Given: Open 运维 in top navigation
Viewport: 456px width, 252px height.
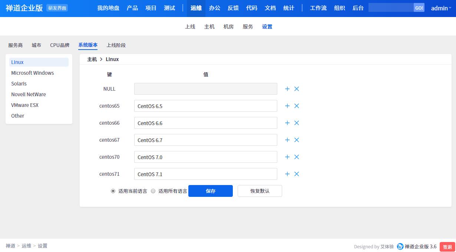Looking at the screenshot, I should tap(196, 8).
